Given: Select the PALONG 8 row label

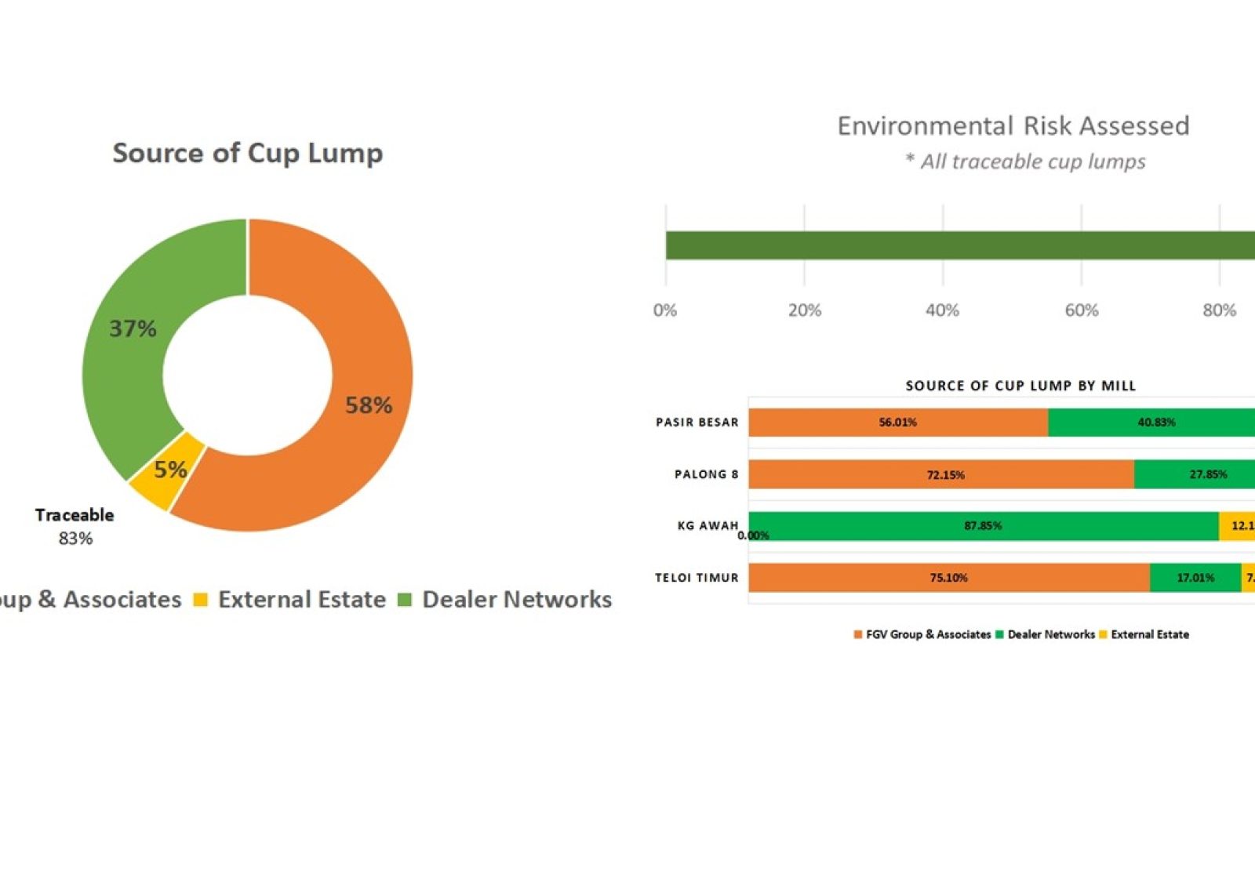Looking at the screenshot, I should 707,474.
